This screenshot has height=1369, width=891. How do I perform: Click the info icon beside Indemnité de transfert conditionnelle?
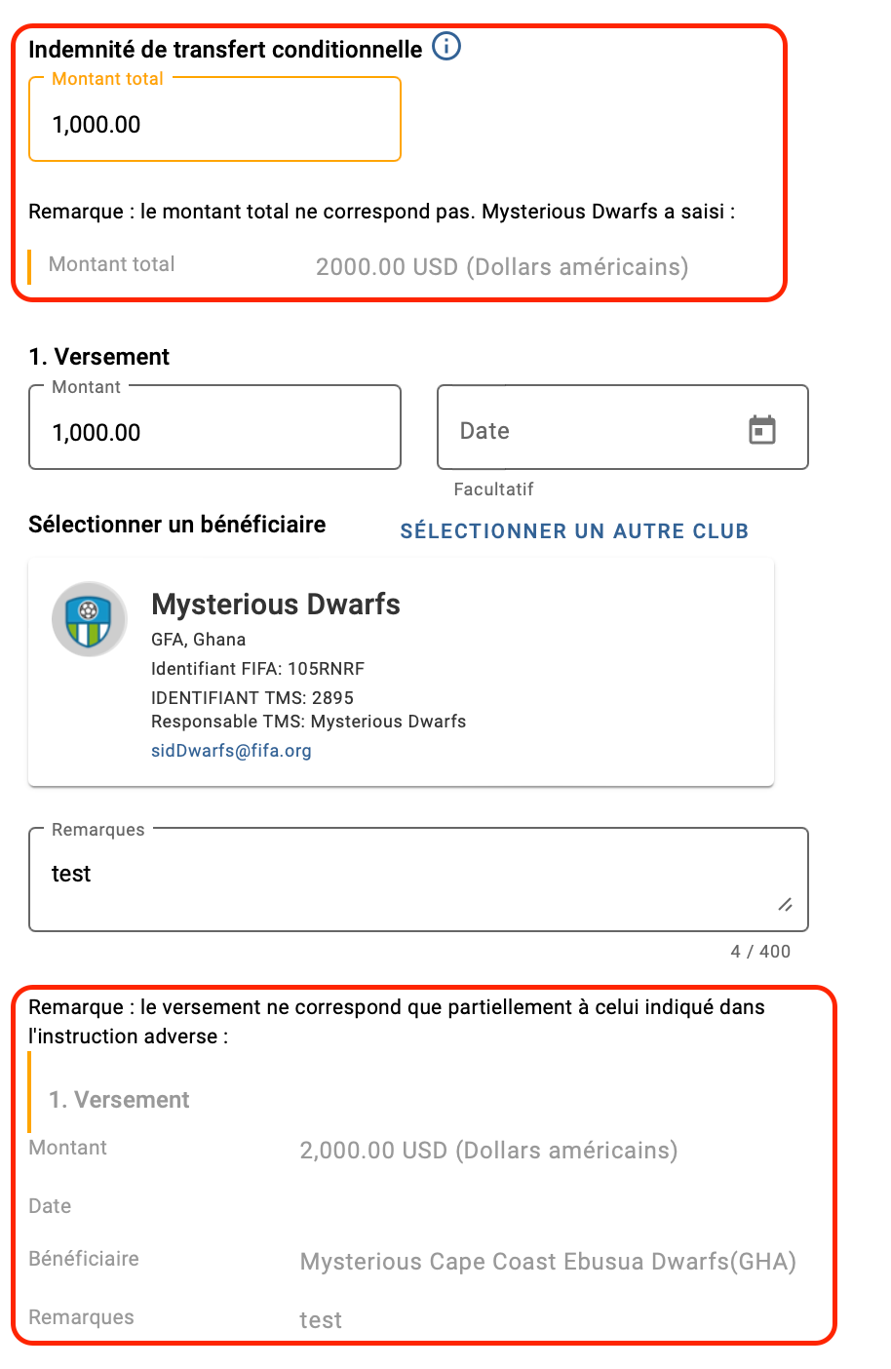[445, 46]
